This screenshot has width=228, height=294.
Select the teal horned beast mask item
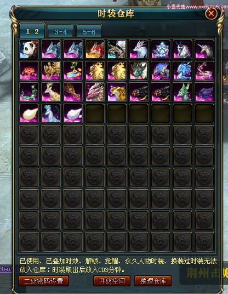pyautogui.click(x=139, y=71)
